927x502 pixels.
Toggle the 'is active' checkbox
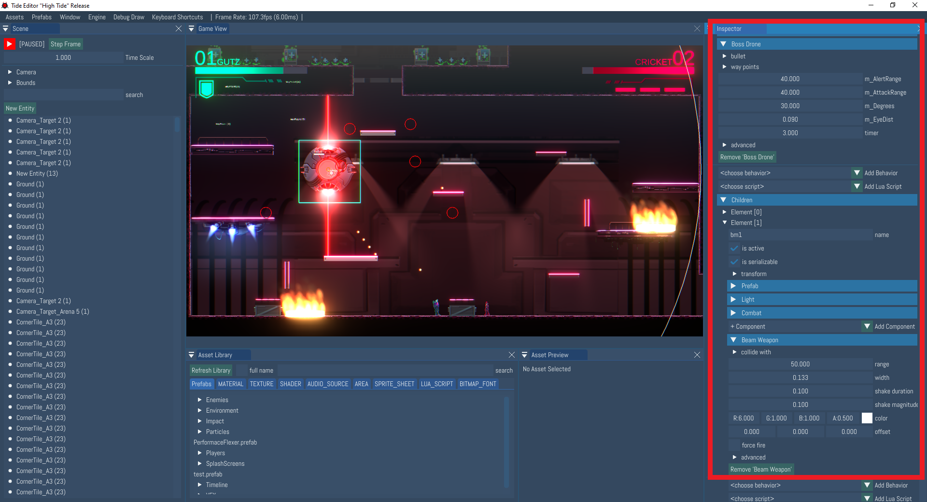point(735,249)
